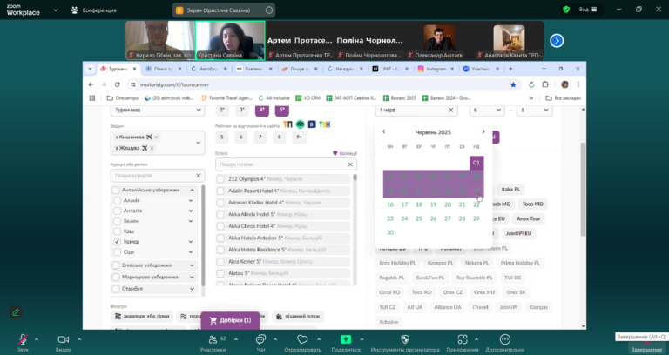Click the ТП rating site icon
This screenshot has height=355, width=669.
[288, 124]
